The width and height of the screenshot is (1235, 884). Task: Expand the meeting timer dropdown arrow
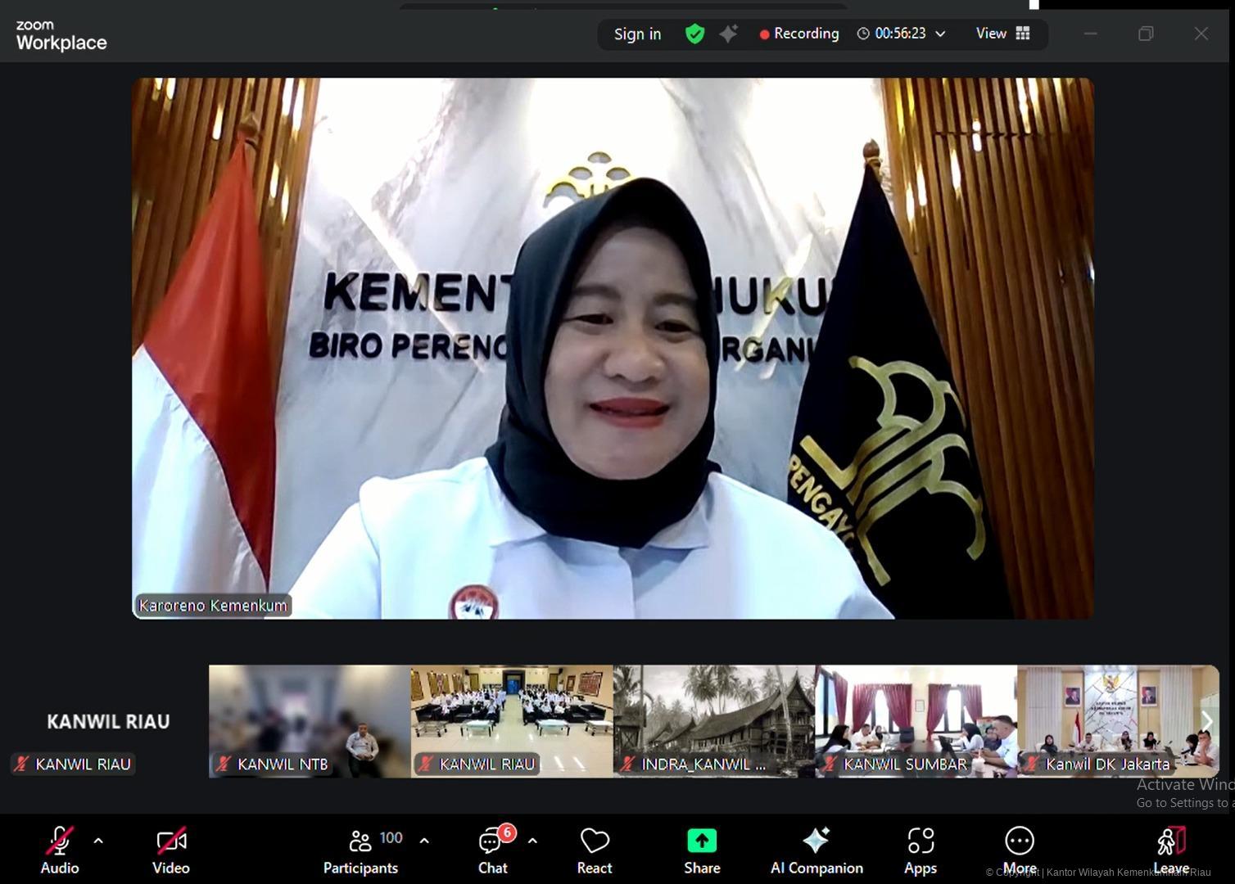(x=940, y=34)
